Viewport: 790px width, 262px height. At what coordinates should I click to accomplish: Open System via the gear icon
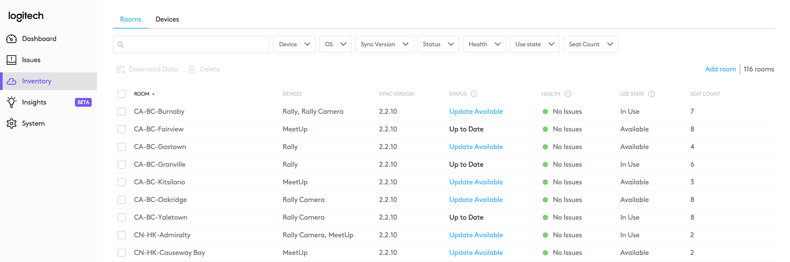[11, 123]
